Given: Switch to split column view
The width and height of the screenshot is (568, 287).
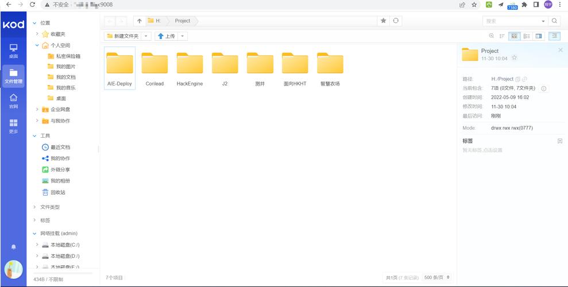Looking at the screenshot, I should 539,36.
